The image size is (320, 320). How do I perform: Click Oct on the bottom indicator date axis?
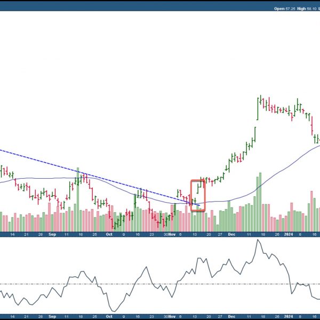109,316
